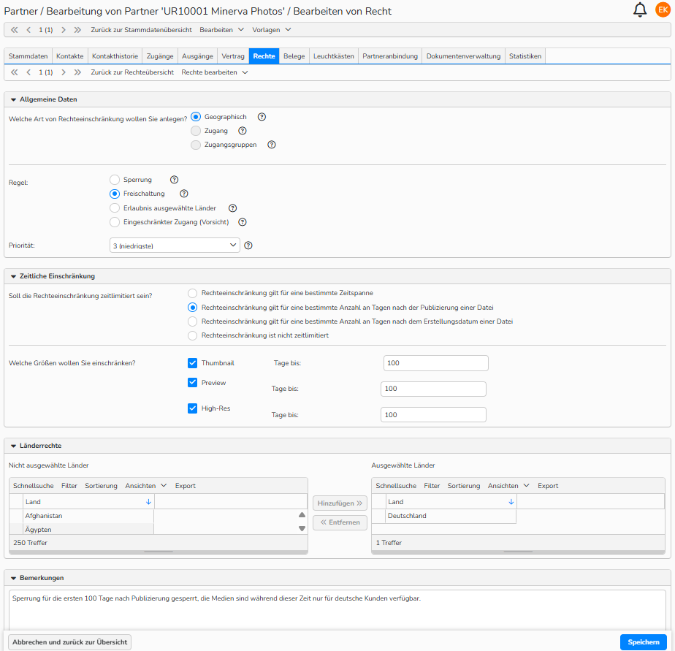Select Zugang restriction type
Screen dimensions: 675x651
pyautogui.click(x=196, y=131)
